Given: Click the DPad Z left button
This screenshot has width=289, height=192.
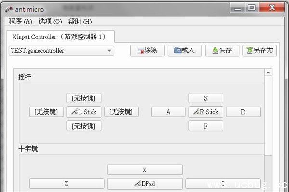Looking at the screenshot, I should click(66, 184).
